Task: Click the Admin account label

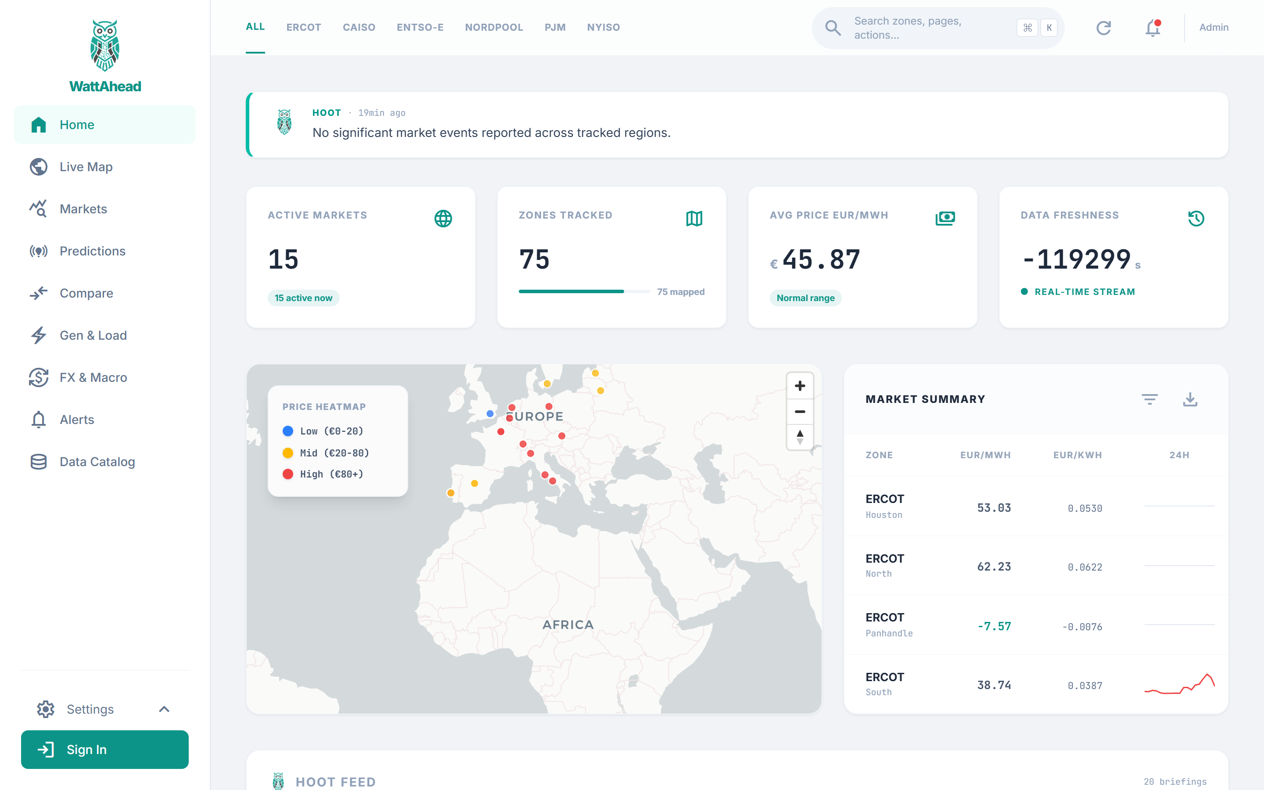Action: click(x=1214, y=27)
